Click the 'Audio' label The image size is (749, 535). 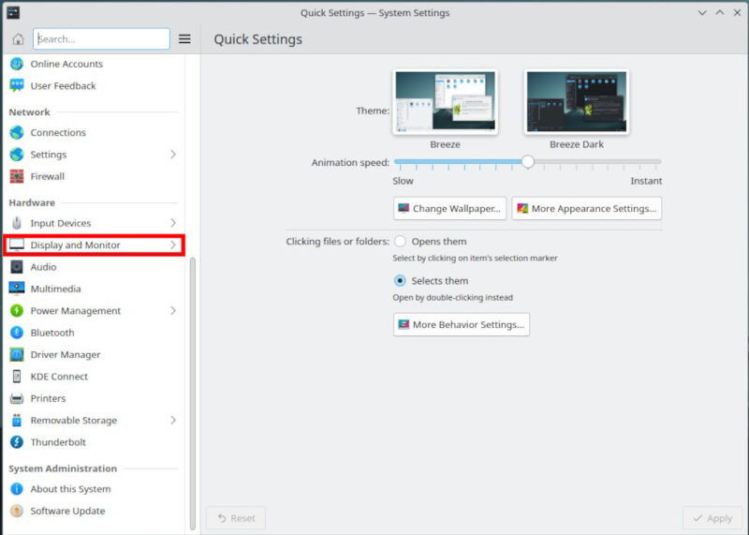click(43, 267)
